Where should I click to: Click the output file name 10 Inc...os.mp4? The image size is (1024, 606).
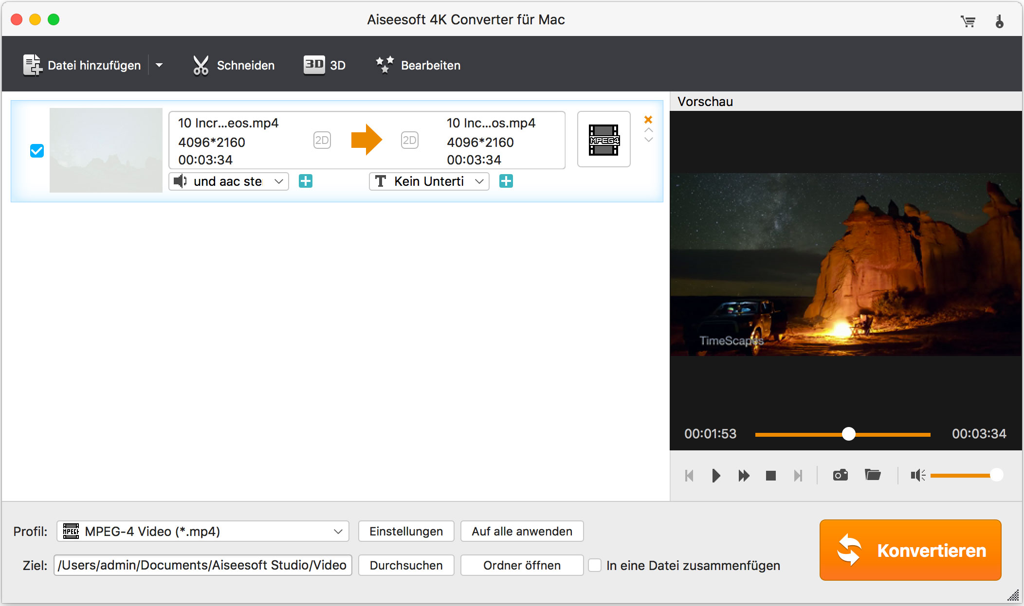tap(491, 123)
